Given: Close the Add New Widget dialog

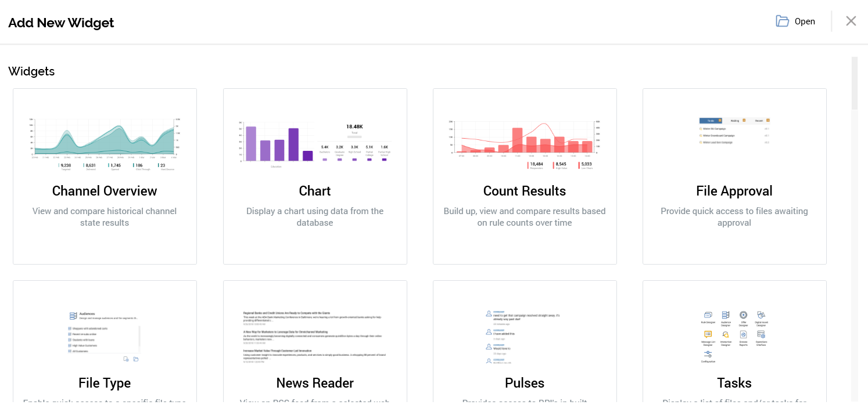Looking at the screenshot, I should tap(851, 21).
